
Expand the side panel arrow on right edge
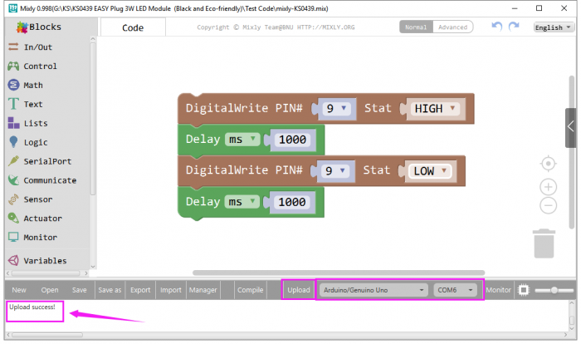click(x=570, y=126)
